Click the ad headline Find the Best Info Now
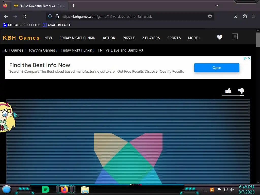This screenshot has height=195, width=260. 40,65
